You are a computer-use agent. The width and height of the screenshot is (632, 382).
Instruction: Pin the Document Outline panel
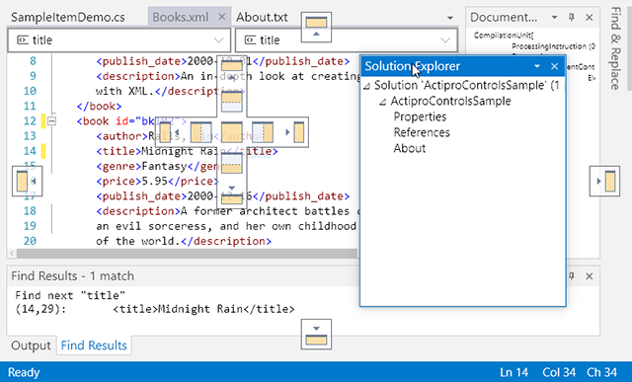[x=572, y=18]
